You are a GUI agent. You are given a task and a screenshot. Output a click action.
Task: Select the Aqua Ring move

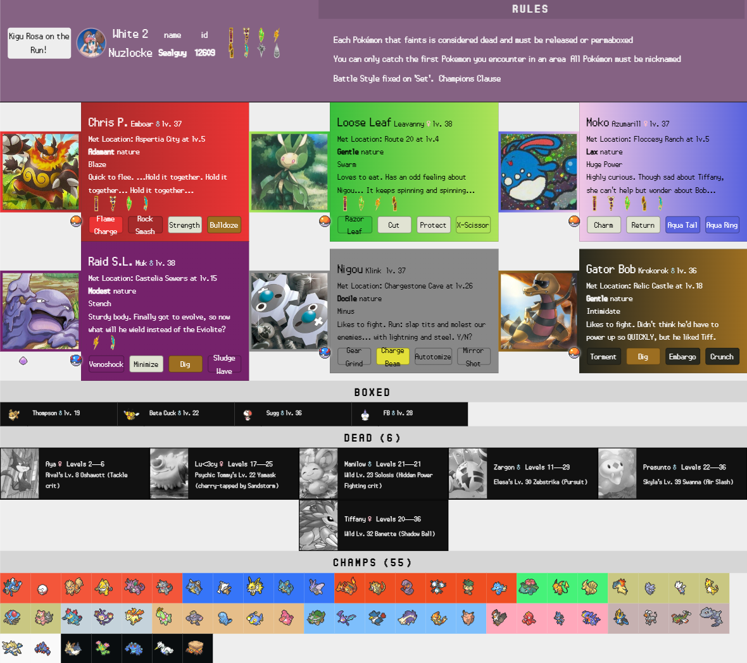[x=722, y=225]
